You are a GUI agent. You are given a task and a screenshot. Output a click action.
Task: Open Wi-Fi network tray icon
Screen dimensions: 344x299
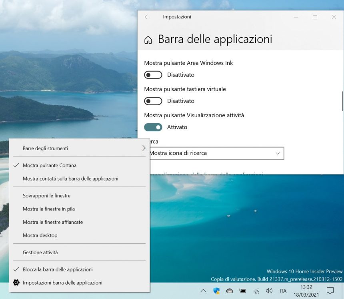pos(256,291)
